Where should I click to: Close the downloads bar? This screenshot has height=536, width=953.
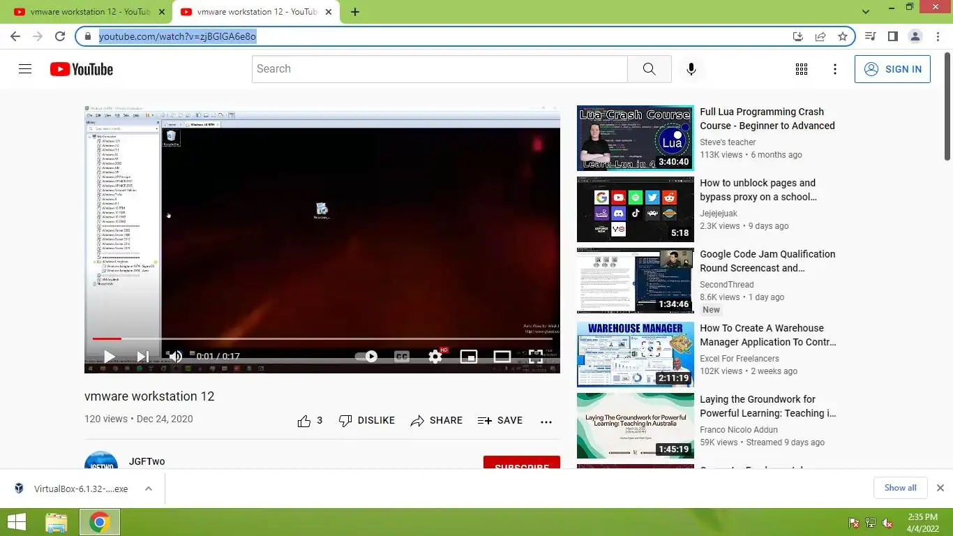click(x=940, y=488)
